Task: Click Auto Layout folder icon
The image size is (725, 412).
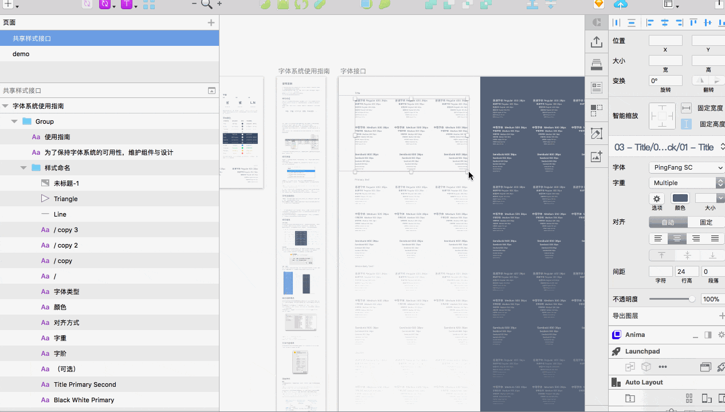Action: (x=630, y=398)
